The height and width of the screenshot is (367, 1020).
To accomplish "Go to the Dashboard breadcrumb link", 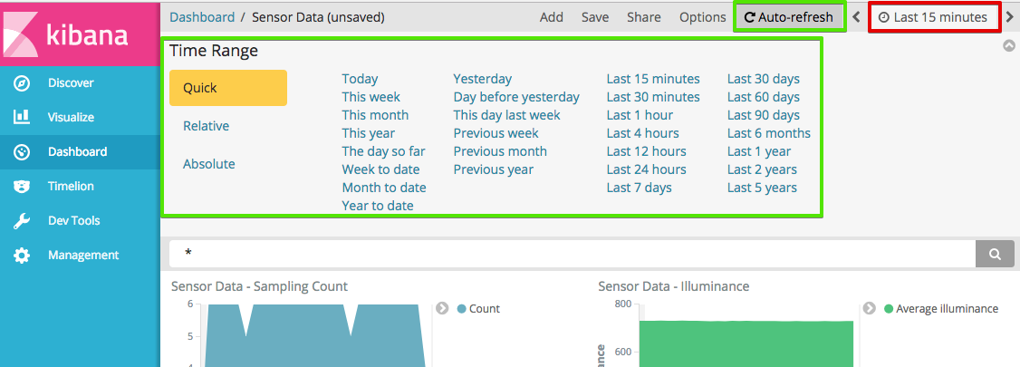I will pos(202,17).
